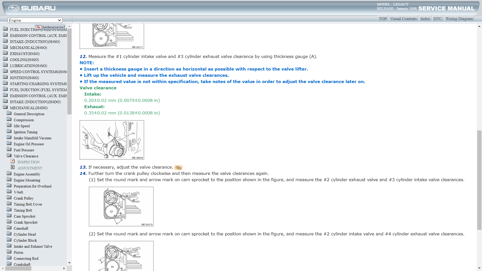Screen dimensions: 482x271
Task: Click the Synchronization button icon
Action: (38, 27)
